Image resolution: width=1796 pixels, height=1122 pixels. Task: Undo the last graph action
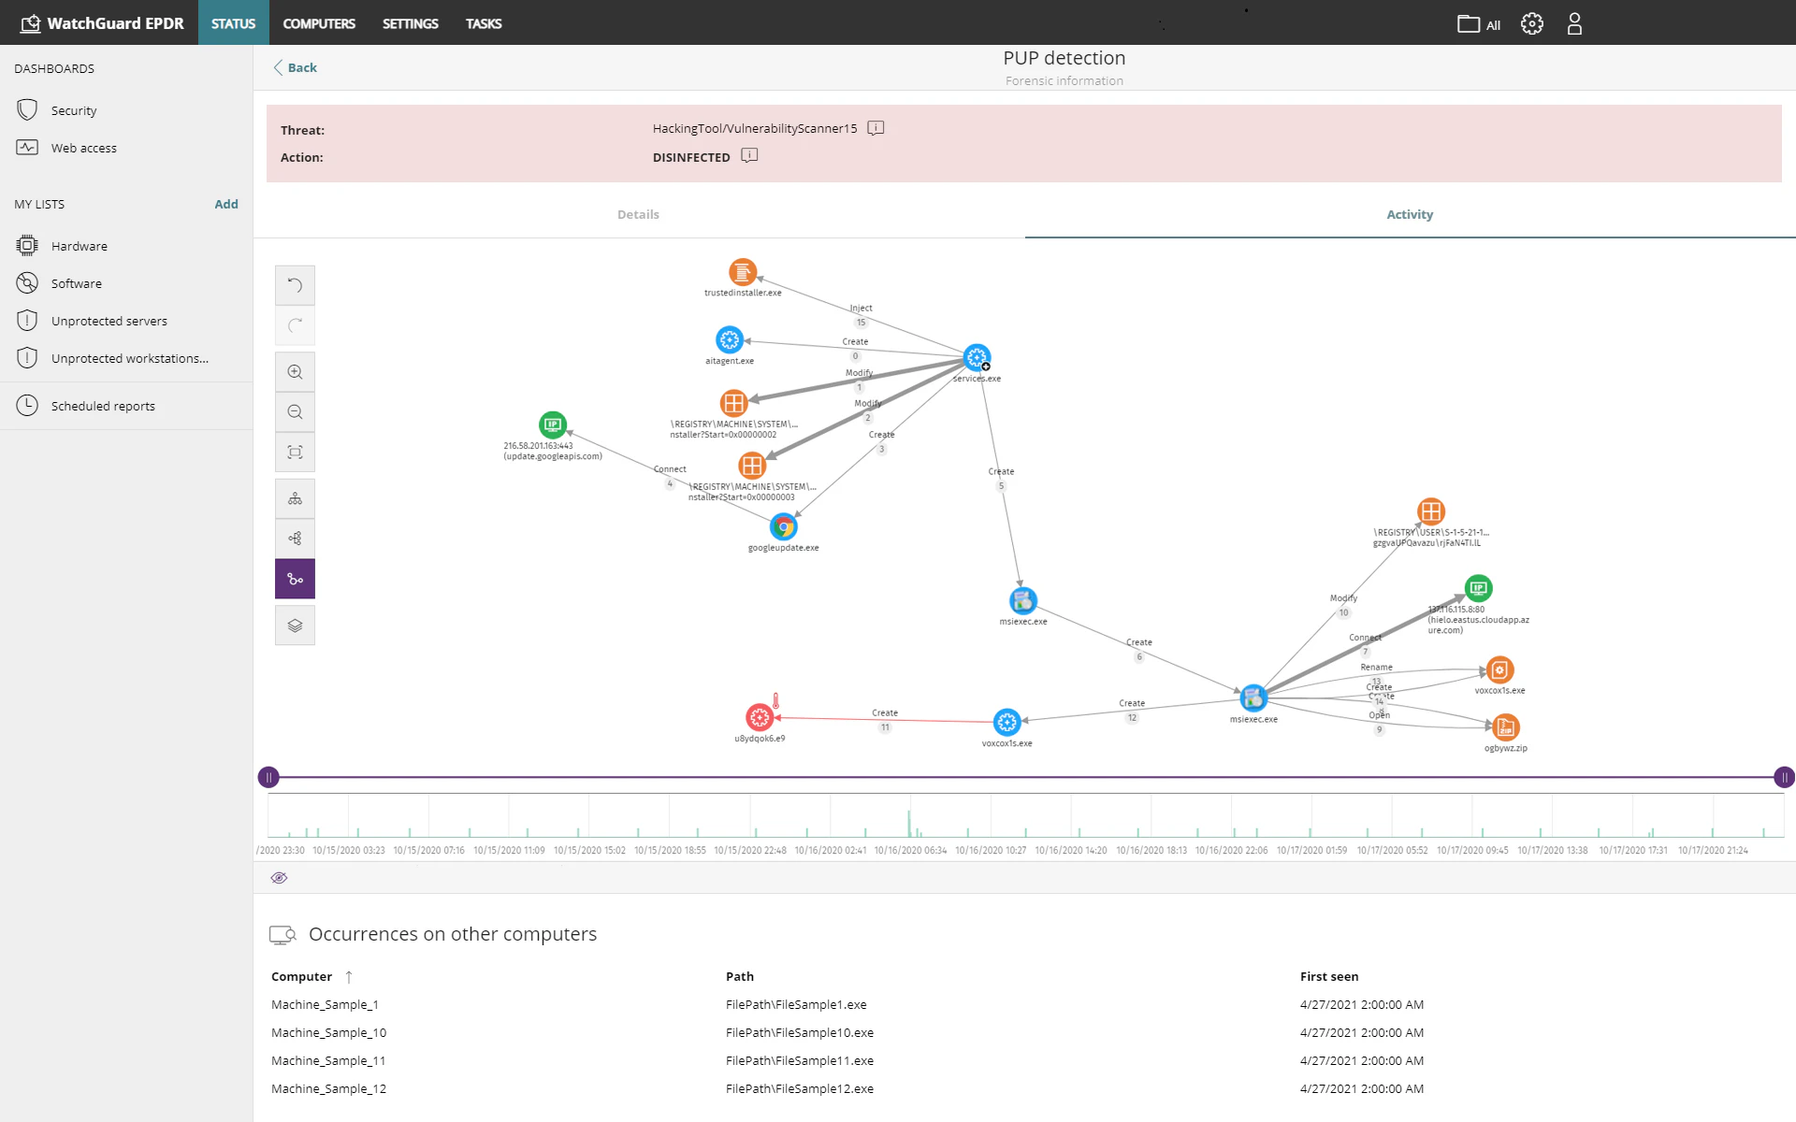point(295,284)
